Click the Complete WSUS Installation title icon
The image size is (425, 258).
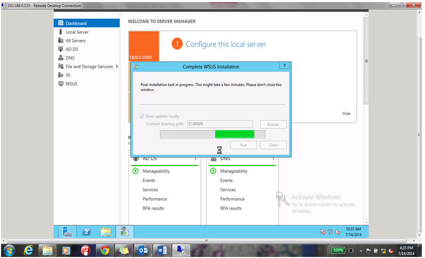point(136,67)
